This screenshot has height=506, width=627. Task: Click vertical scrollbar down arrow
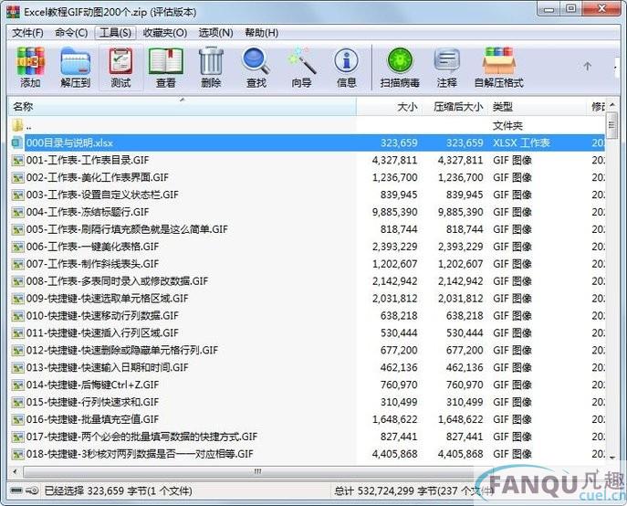611,458
